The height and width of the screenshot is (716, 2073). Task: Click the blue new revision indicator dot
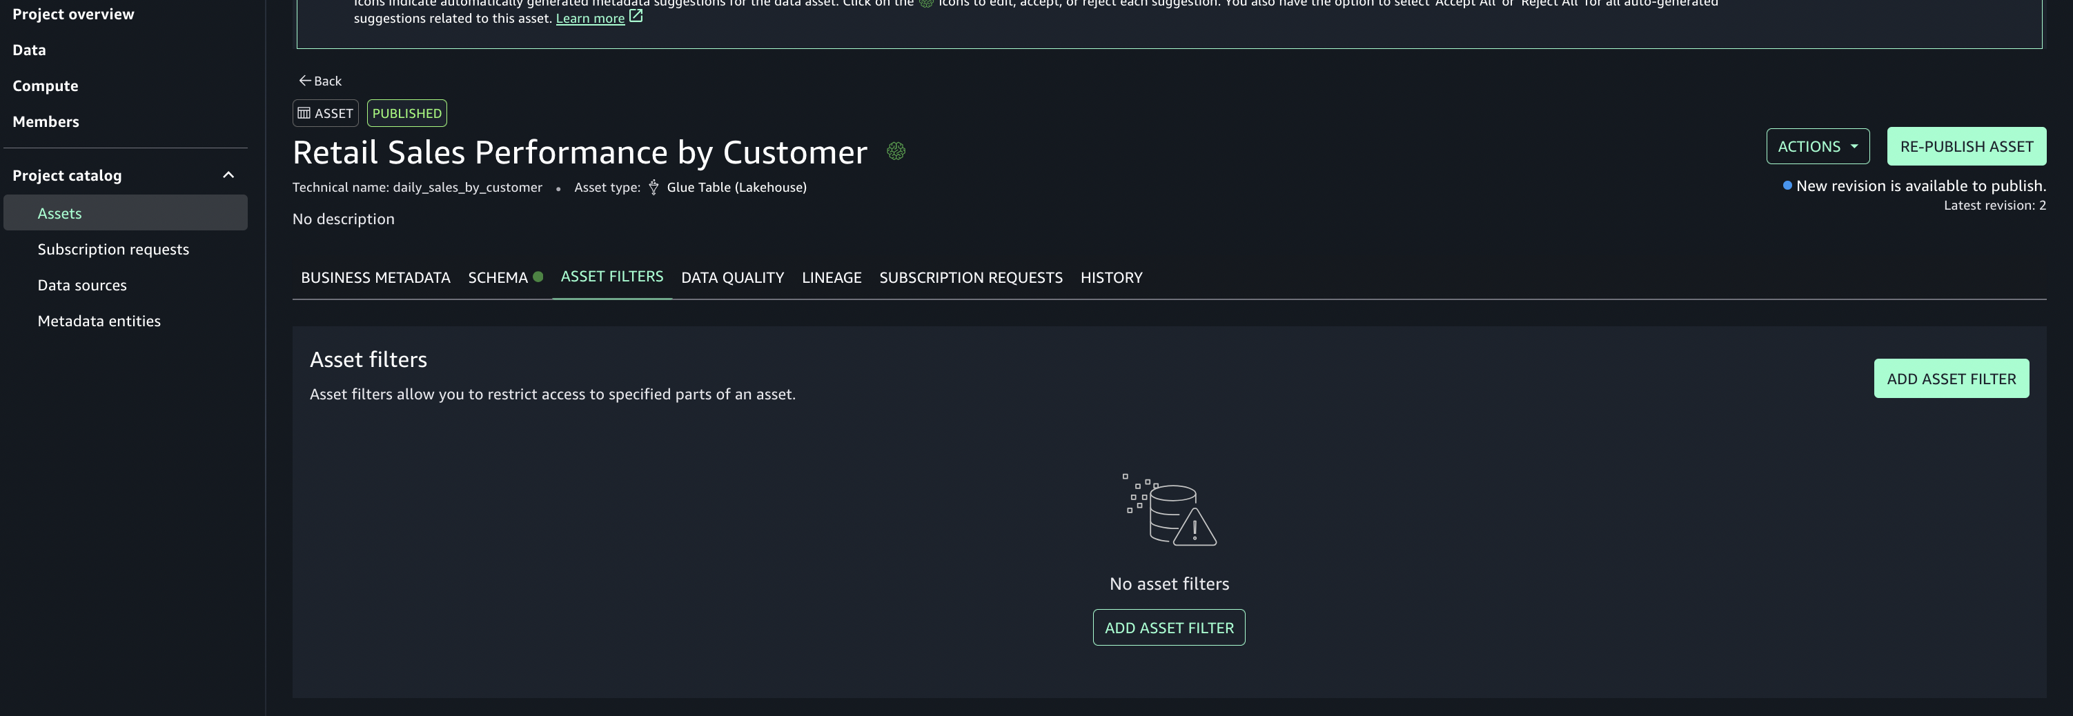click(1787, 186)
